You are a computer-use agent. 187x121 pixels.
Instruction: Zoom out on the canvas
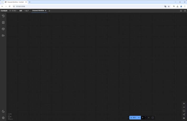(x=184, y=107)
